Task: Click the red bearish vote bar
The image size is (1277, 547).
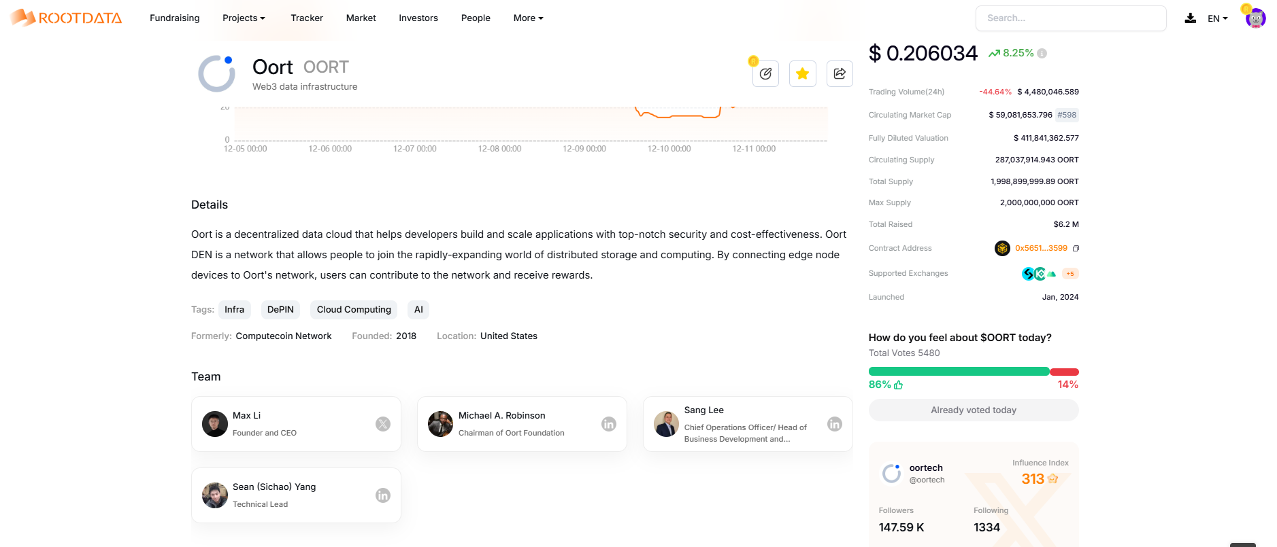Action: pyautogui.click(x=1065, y=372)
